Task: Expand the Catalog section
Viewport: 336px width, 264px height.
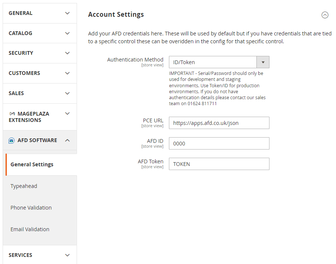Action: click(x=40, y=33)
